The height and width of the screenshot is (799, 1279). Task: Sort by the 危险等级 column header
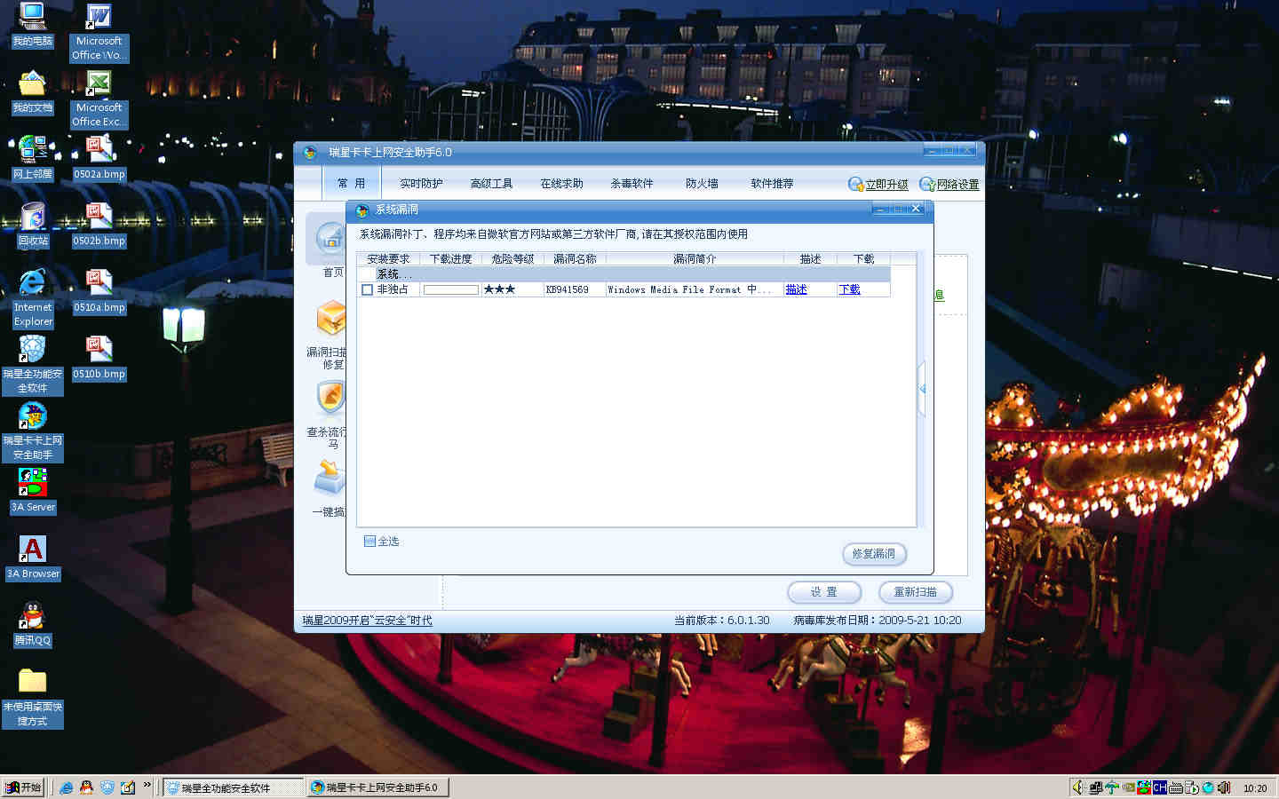pos(512,259)
